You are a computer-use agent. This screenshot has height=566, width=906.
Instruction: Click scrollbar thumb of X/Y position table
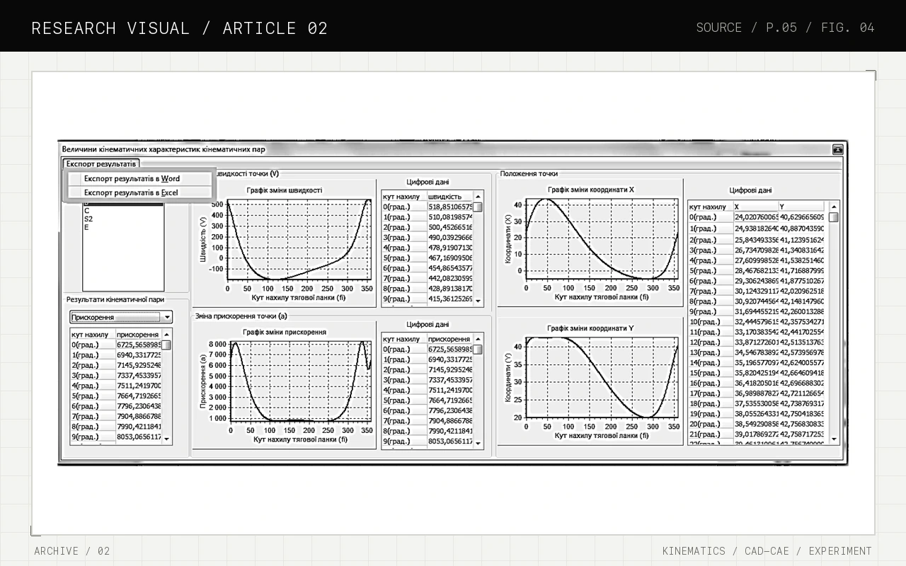[x=834, y=217]
